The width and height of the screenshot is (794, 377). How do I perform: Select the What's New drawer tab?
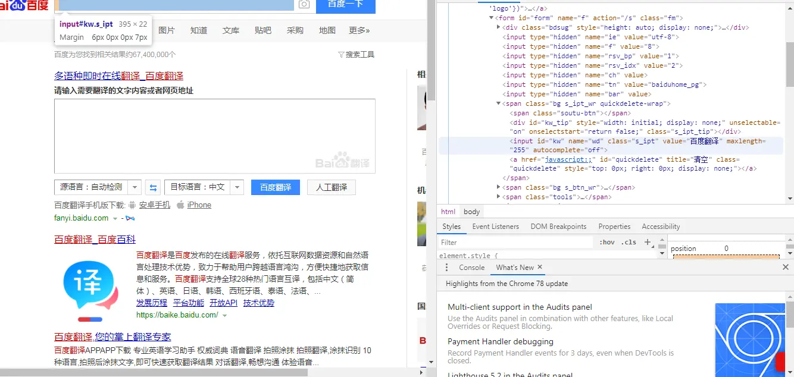(x=515, y=268)
